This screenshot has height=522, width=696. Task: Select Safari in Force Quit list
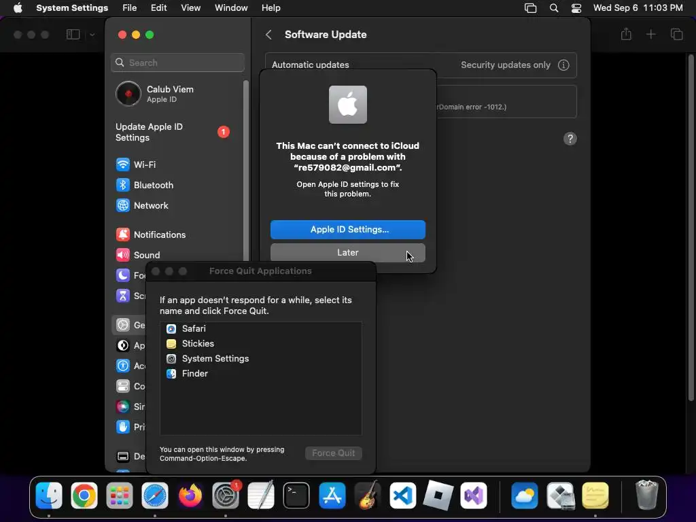tap(260, 329)
